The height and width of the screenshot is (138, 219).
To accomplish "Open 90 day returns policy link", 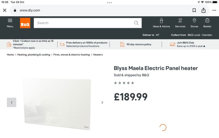I will (x=139, y=44).
